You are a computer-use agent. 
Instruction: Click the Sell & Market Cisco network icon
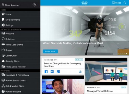point(3,86)
